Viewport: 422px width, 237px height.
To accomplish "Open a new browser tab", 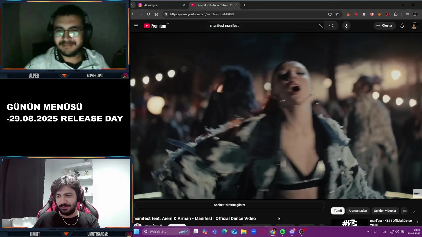I will (244, 5).
